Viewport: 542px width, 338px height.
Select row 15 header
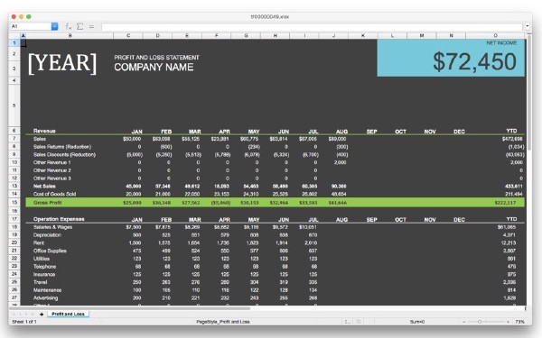[x=14, y=203]
